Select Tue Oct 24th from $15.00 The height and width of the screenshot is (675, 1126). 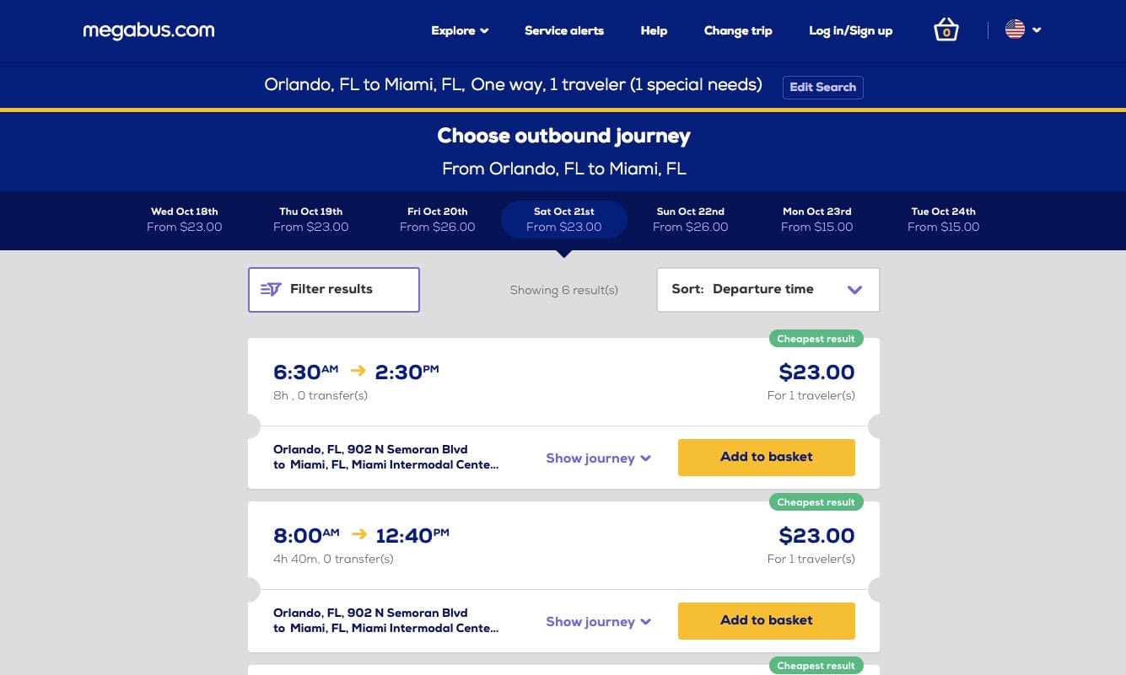(943, 220)
